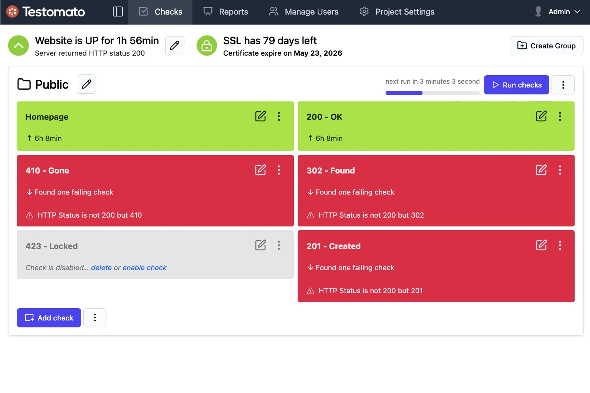
Task: Switch to the Reports tab
Action: tap(225, 12)
